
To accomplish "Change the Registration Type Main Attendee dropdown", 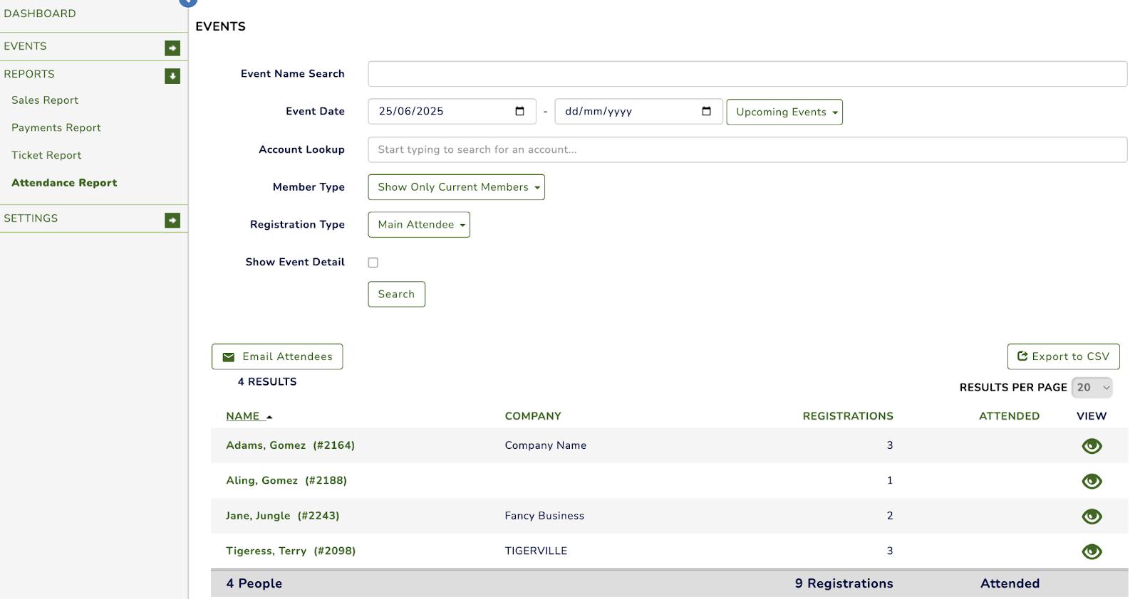I will (x=419, y=225).
